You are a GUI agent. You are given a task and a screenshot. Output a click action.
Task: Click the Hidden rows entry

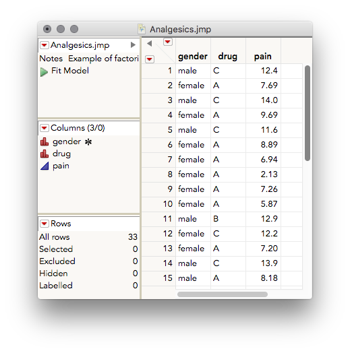pyautogui.click(x=88, y=274)
